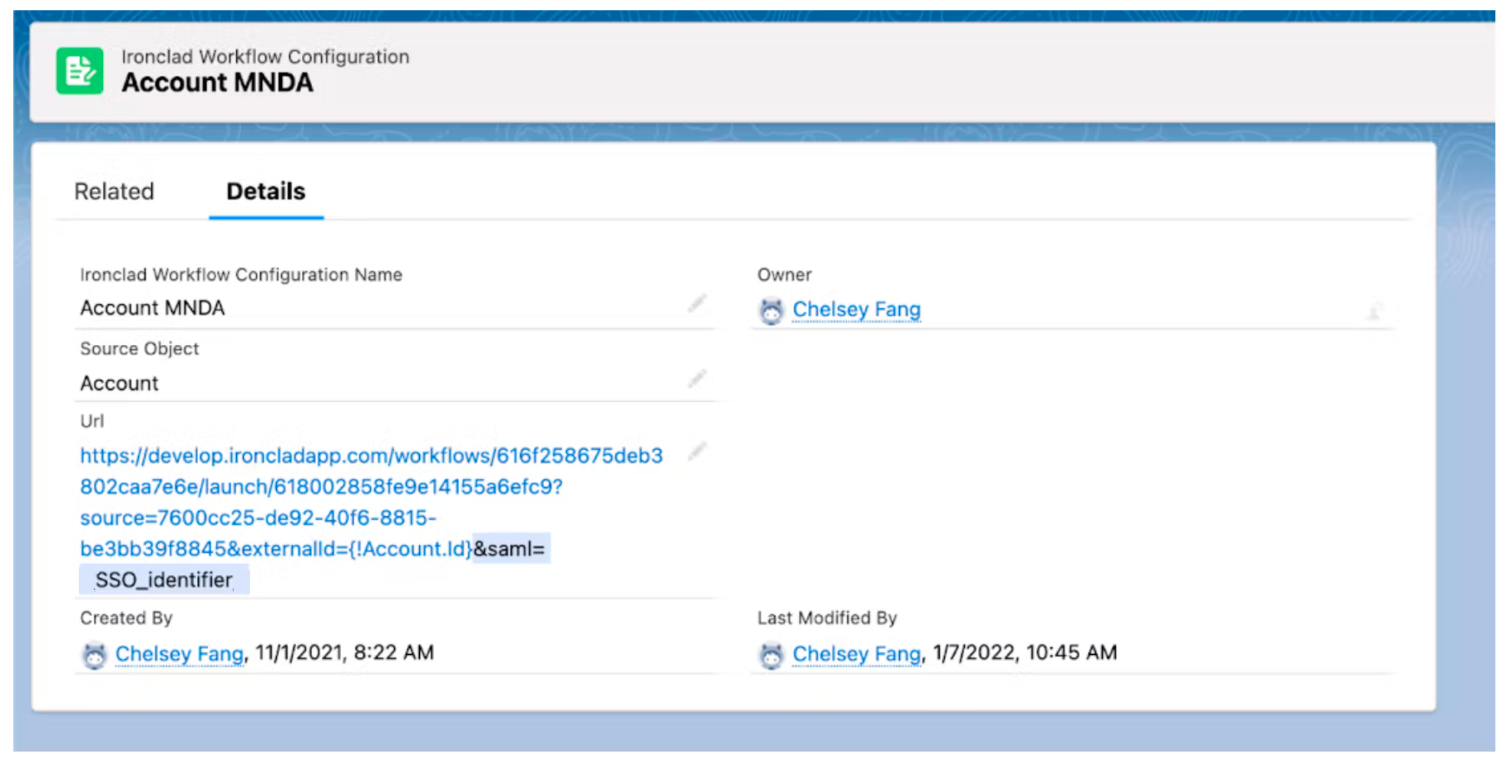Screen dimensions: 1502x761
Task: Click the modified date 1/7/2022, 10:45 AM
Action: (x=1025, y=653)
